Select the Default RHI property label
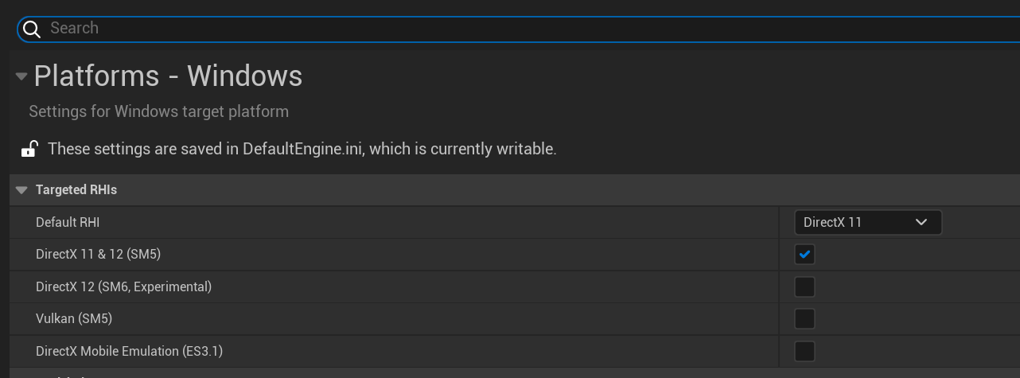Image resolution: width=1020 pixels, height=378 pixels. 68,222
